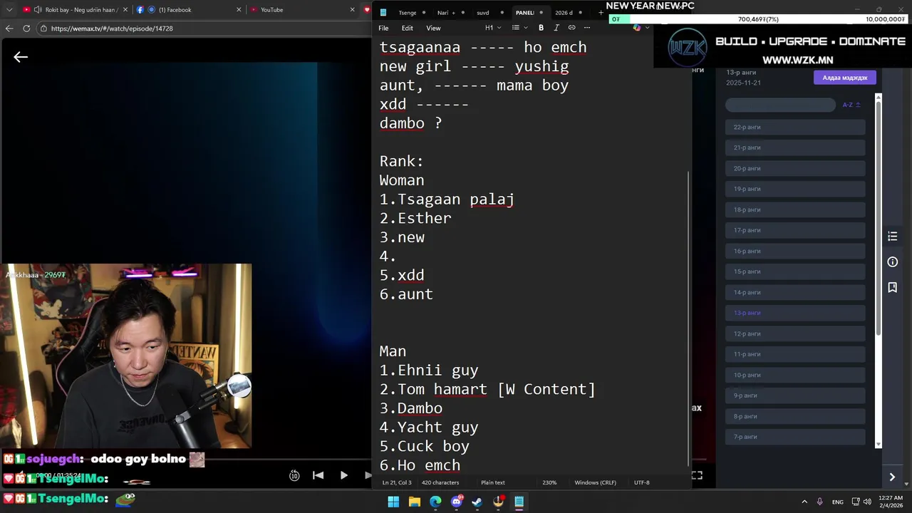Select episode 22-р анги
This screenshot has height=513, width=912.
[x=795, y=127]
